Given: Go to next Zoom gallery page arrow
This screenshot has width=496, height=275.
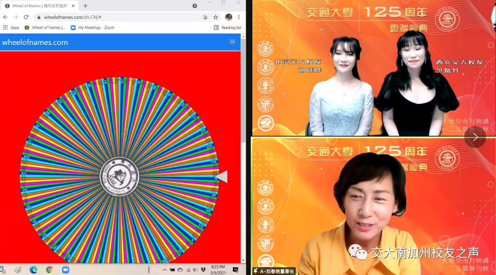Looking at the screenshot, I should pyautogui.click(x=475, y=137).
